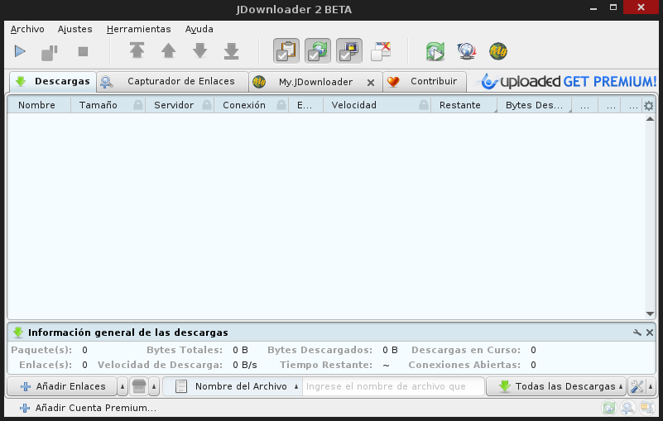
Task: Close the Información general panel
Action: [x=650, y=332]
